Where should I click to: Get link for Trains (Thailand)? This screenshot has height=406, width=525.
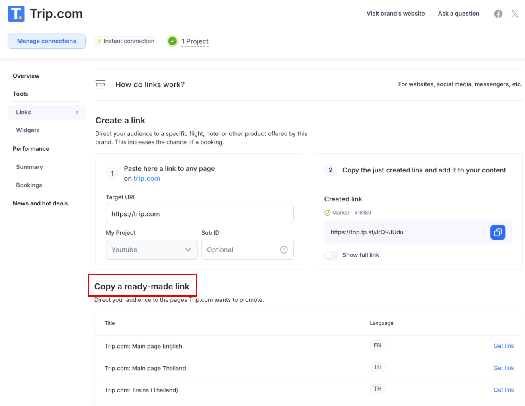(504, 390)
